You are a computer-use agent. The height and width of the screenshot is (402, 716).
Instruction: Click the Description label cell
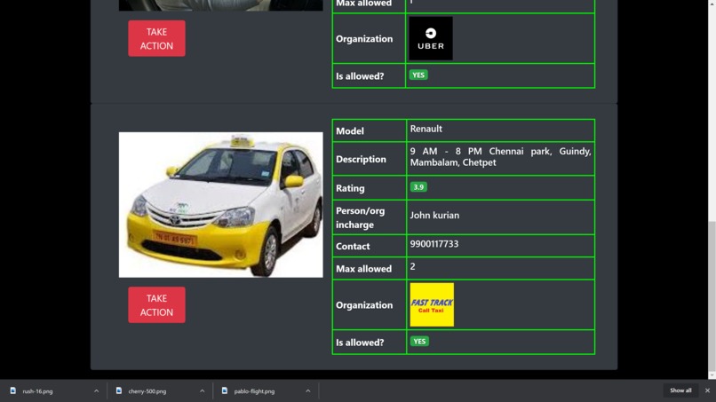369,159
